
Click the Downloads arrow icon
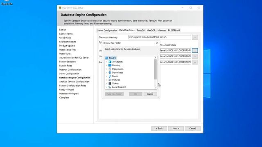click(110, 73)
